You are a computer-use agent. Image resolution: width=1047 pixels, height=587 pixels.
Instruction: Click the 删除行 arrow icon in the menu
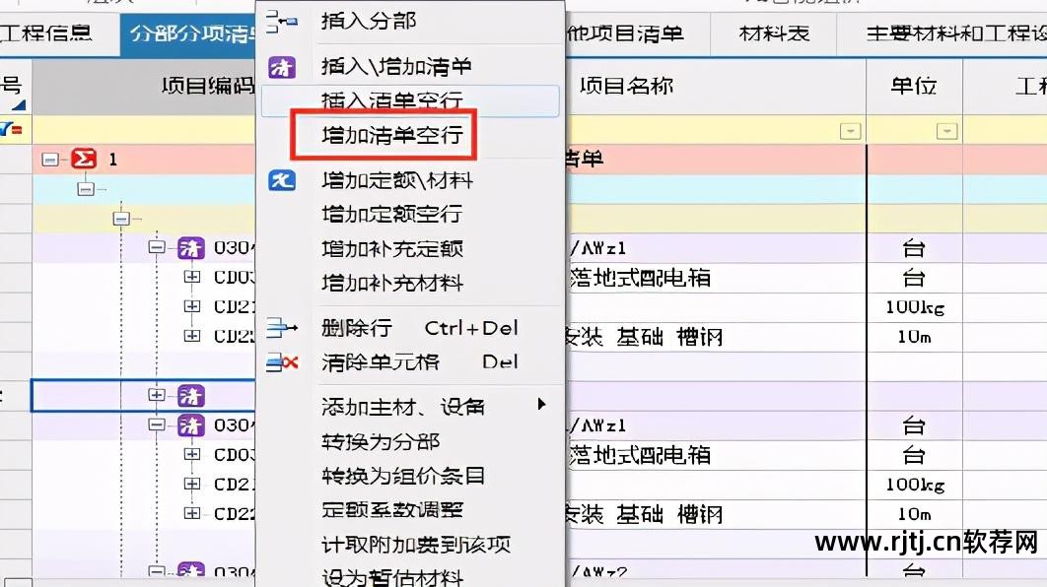coord(281,328)
